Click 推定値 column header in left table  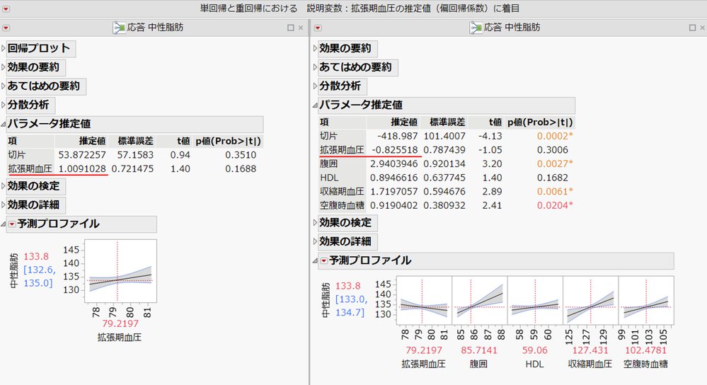pos(93,141)
